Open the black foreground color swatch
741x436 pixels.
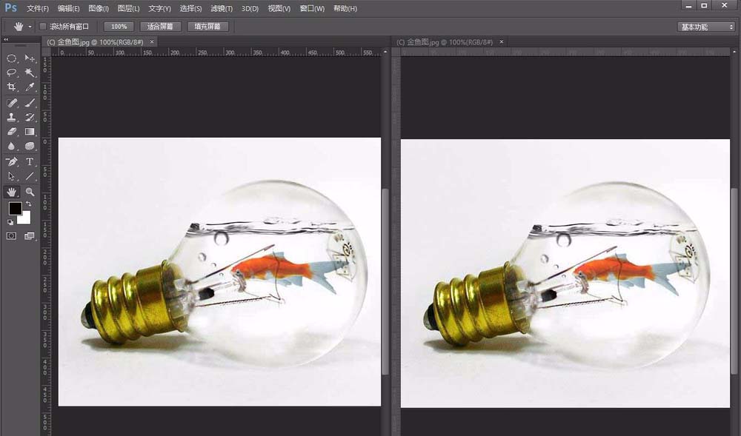pos(15,209)
